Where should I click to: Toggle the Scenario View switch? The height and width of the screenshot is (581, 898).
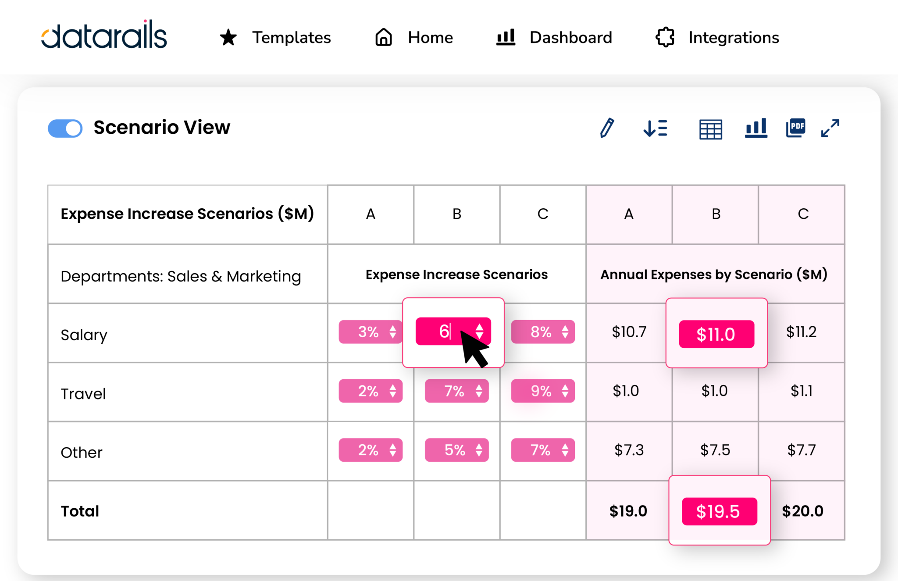[x=65, y=128]
